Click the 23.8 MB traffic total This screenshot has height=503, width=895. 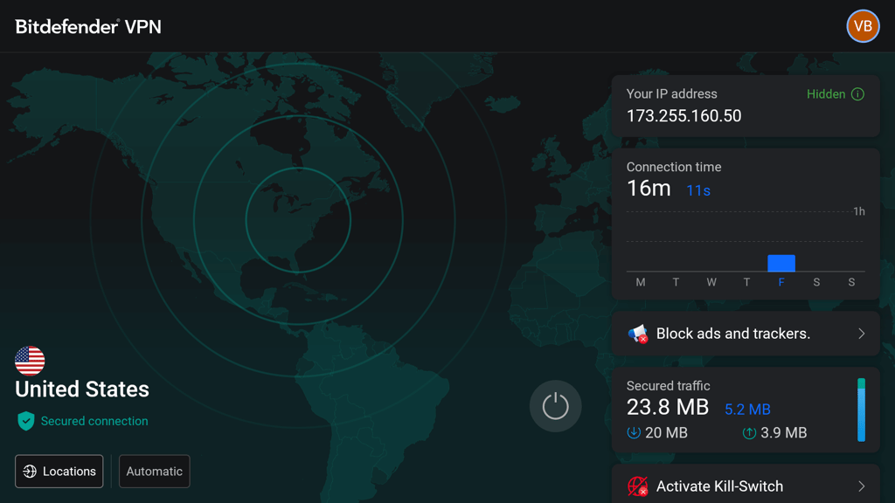668,407
